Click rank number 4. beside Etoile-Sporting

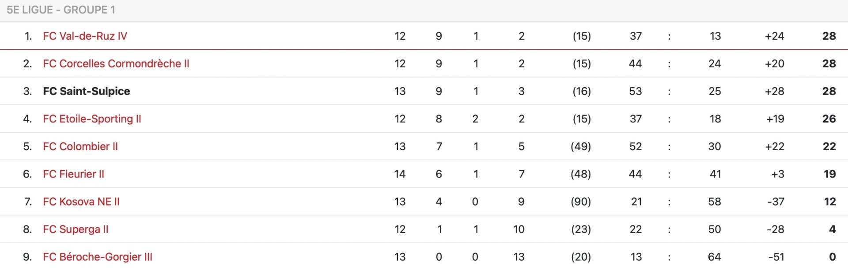coord(27,119)
